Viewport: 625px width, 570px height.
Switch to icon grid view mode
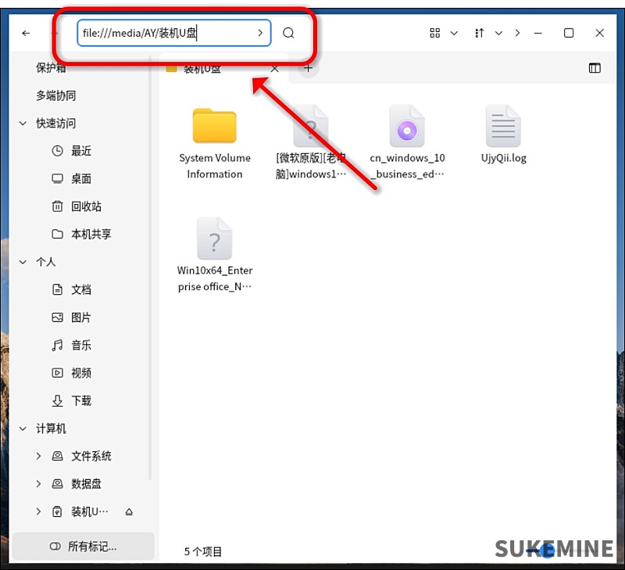[x=435, y=33]
